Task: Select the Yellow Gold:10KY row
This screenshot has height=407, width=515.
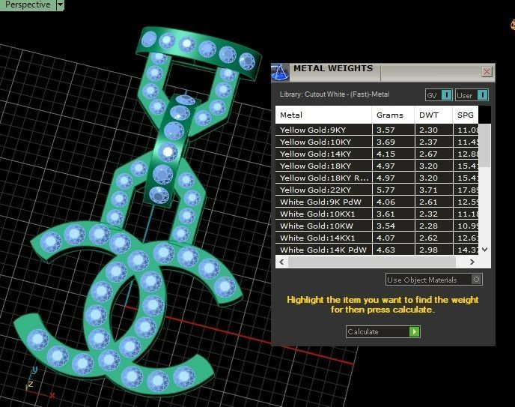Action: point(377,142)
